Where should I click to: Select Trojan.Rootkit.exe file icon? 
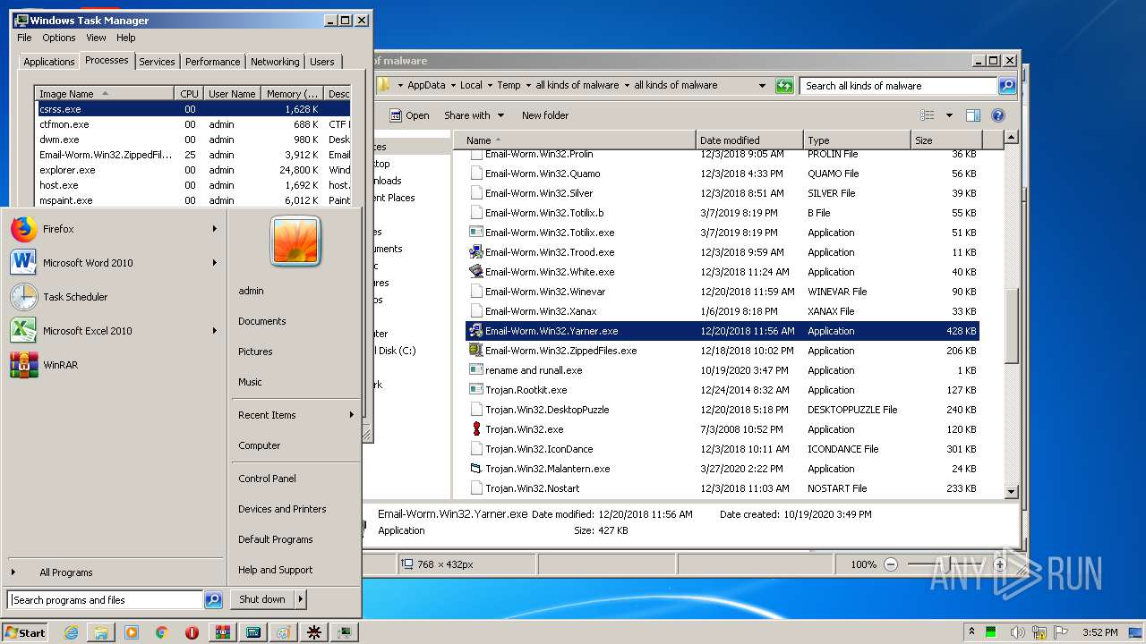pos(476,390)
